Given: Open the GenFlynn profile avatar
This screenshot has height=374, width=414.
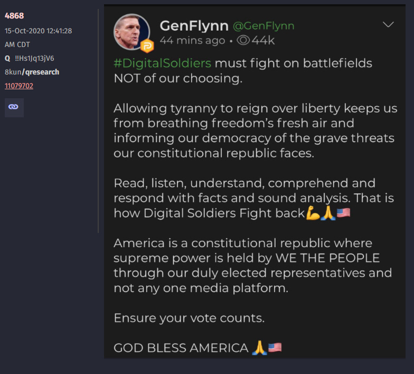Looking at the screenshot, I should click(131, 32).
